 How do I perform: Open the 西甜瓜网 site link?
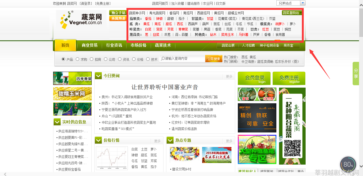coord(204,13)
